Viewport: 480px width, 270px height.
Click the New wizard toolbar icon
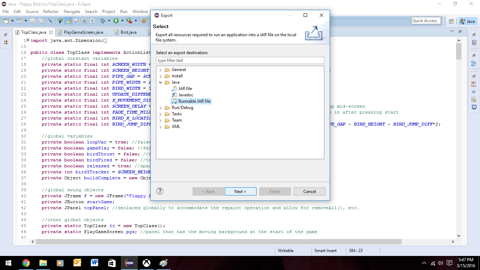pos(6,21)
